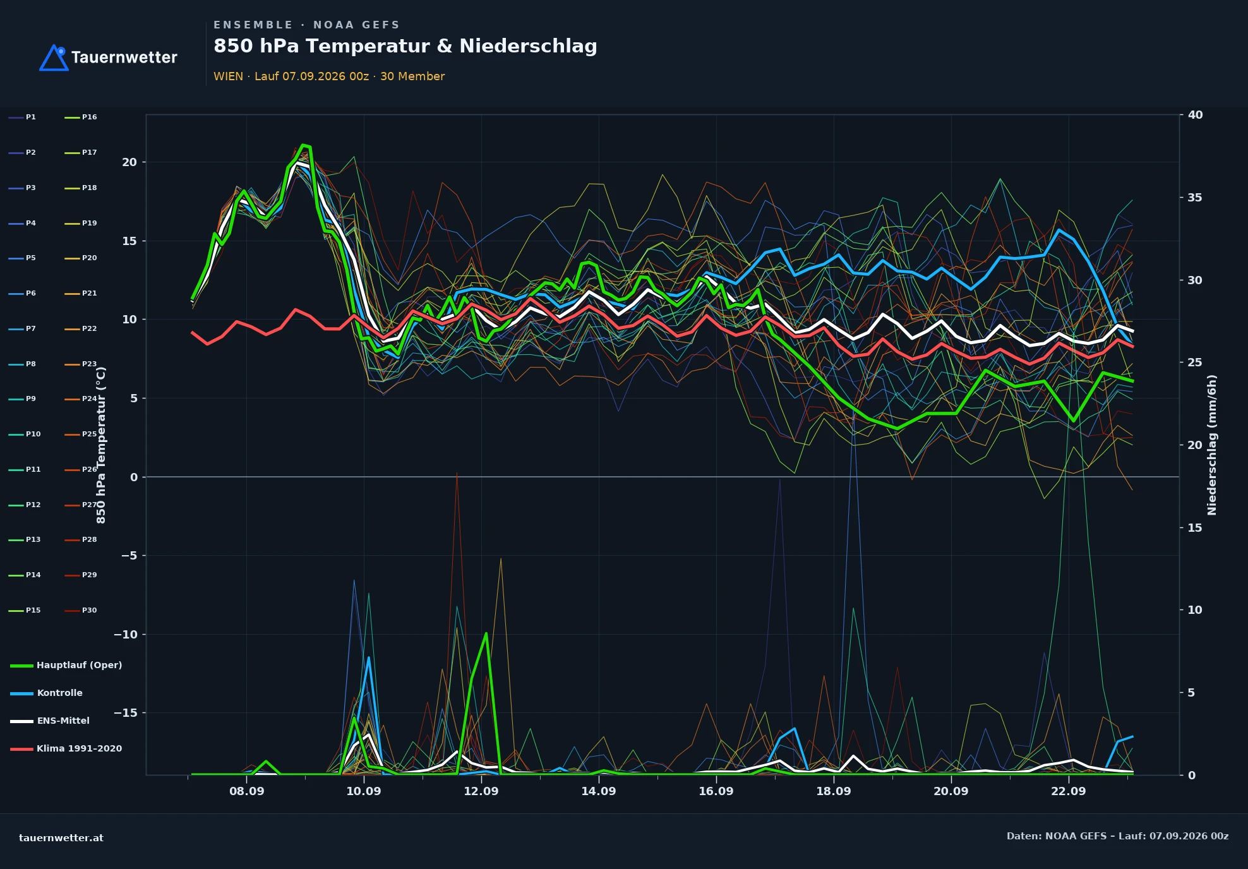Click the P24 legend entry

[x=81, y=399]
